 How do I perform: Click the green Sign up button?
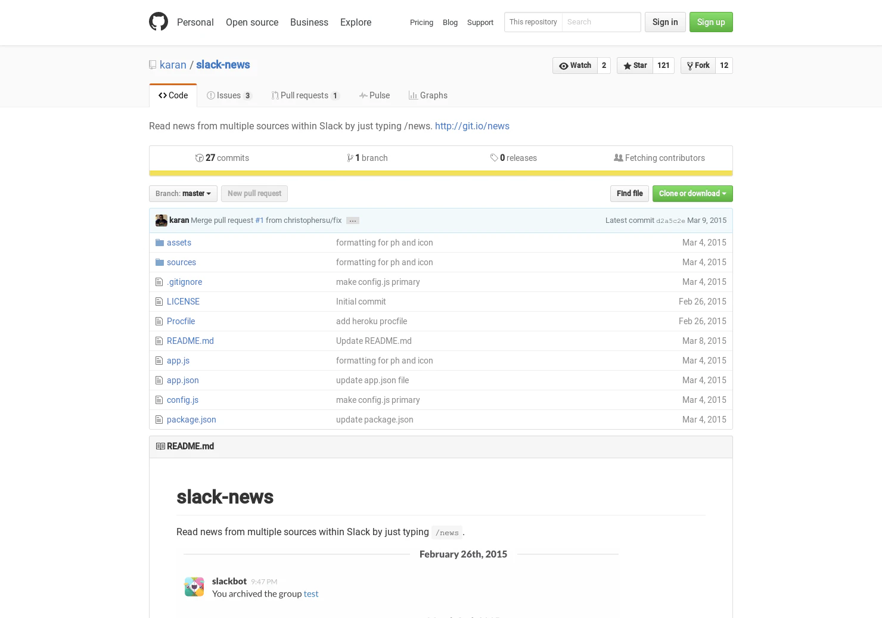coord(711,22)
